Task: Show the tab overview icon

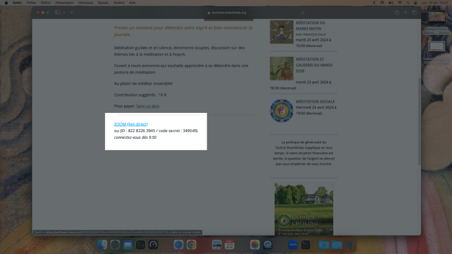Action: click(x=414, y=12)
